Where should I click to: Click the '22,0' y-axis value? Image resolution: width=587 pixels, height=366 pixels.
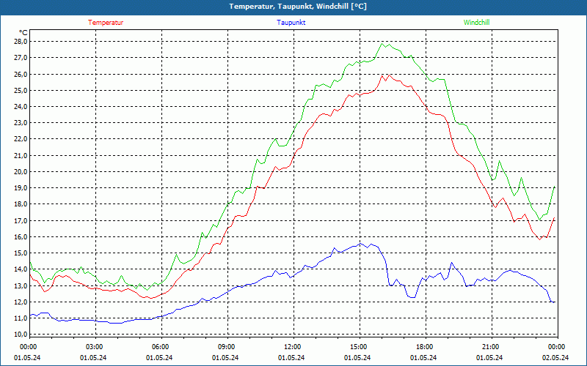pyautogui.click(x=21, y=139)
